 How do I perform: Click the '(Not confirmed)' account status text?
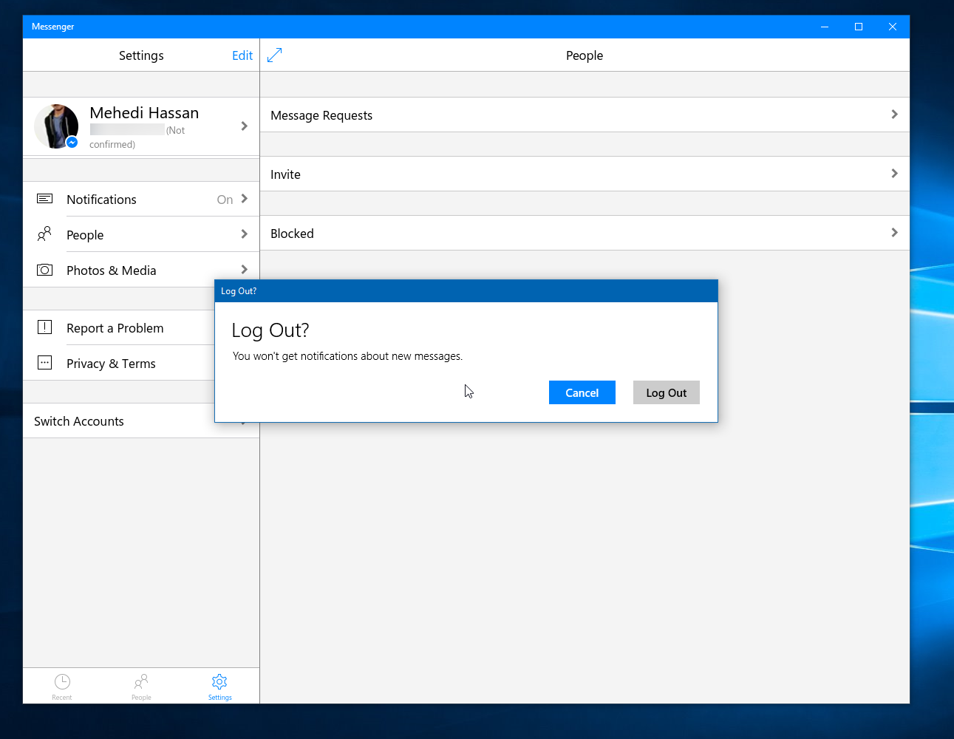(x=137, y=137)
